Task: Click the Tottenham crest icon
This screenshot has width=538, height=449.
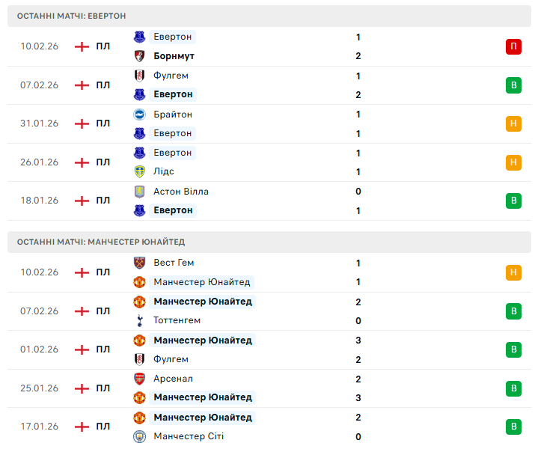Action: 139,321
